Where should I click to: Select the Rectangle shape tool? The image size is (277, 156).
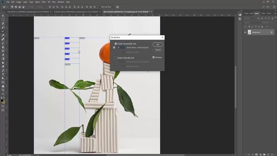point(3,82)
